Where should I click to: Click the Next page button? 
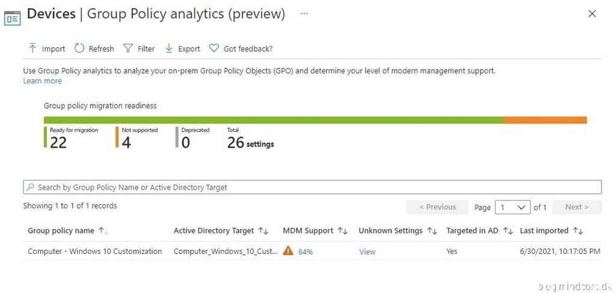(576, 207)
